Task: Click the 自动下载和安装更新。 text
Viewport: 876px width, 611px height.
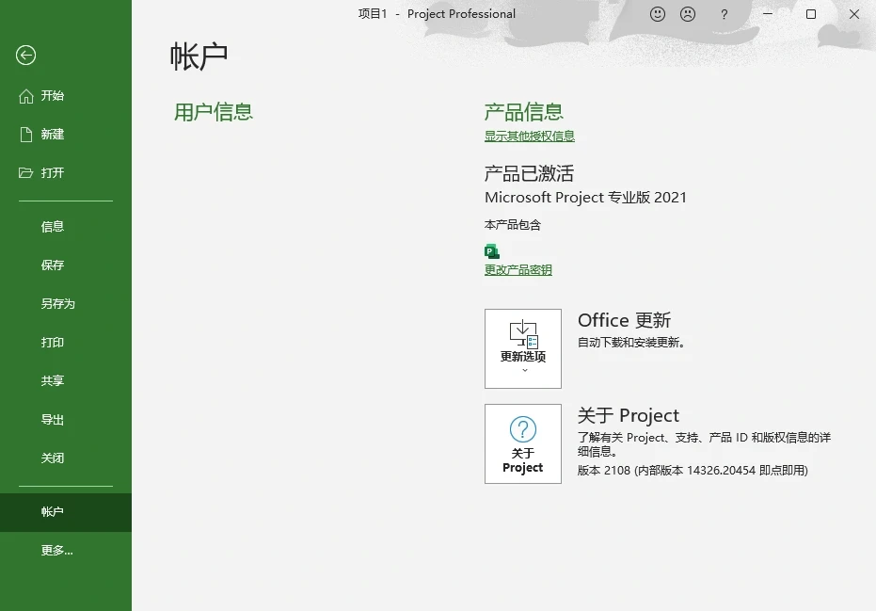Action: coord(631,343)
